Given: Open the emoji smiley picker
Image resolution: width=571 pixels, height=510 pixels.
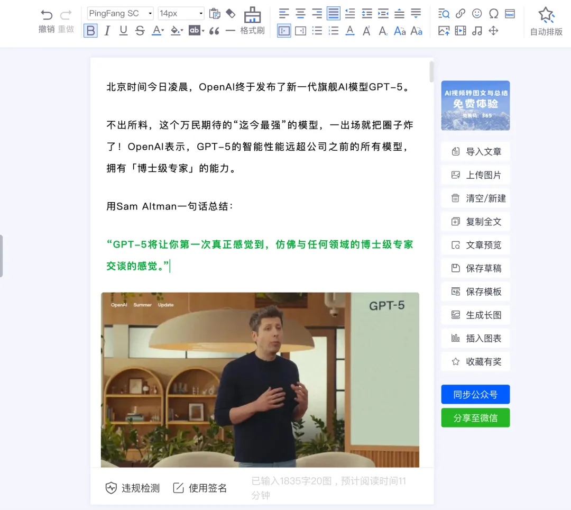Looking at the screenshot, I should [x=477, y=13].
